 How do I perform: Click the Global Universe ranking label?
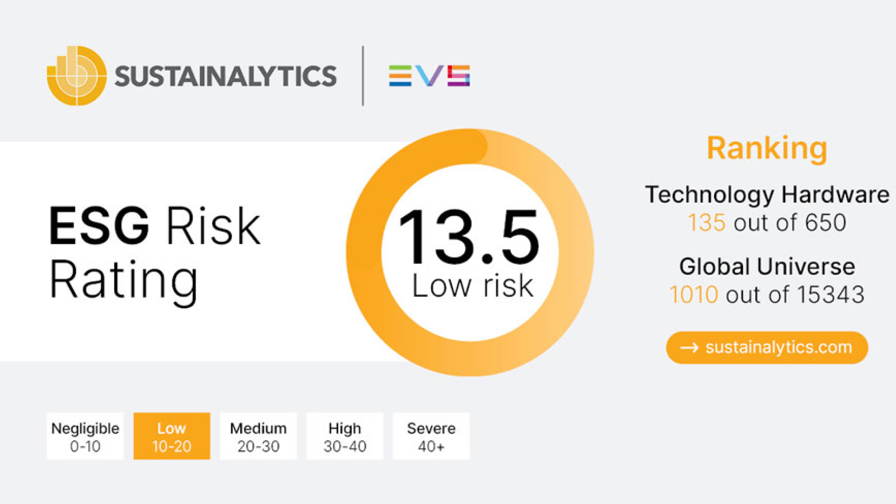tap(767, 267)
